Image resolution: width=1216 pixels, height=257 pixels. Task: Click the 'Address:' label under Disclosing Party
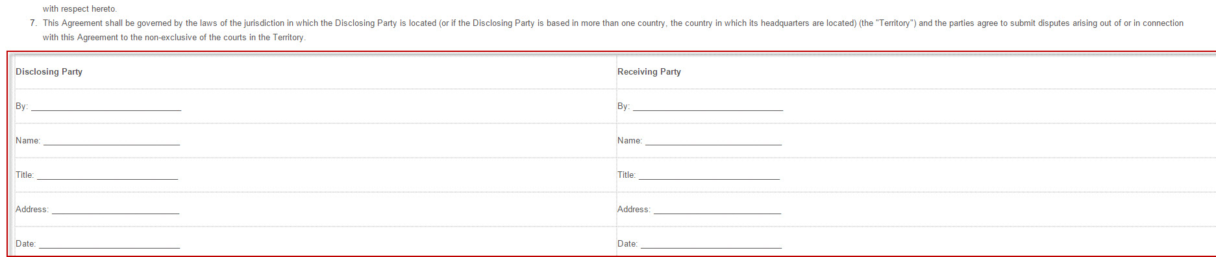[x=32, y=210]
